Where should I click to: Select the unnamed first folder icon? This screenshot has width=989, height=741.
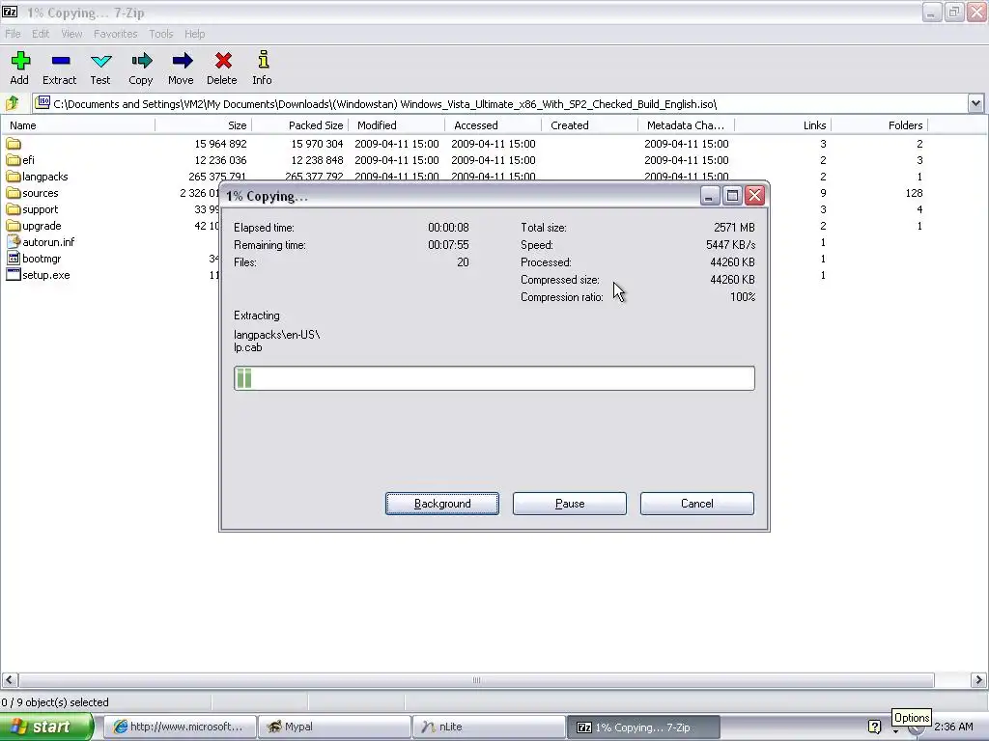click(14, 144)
